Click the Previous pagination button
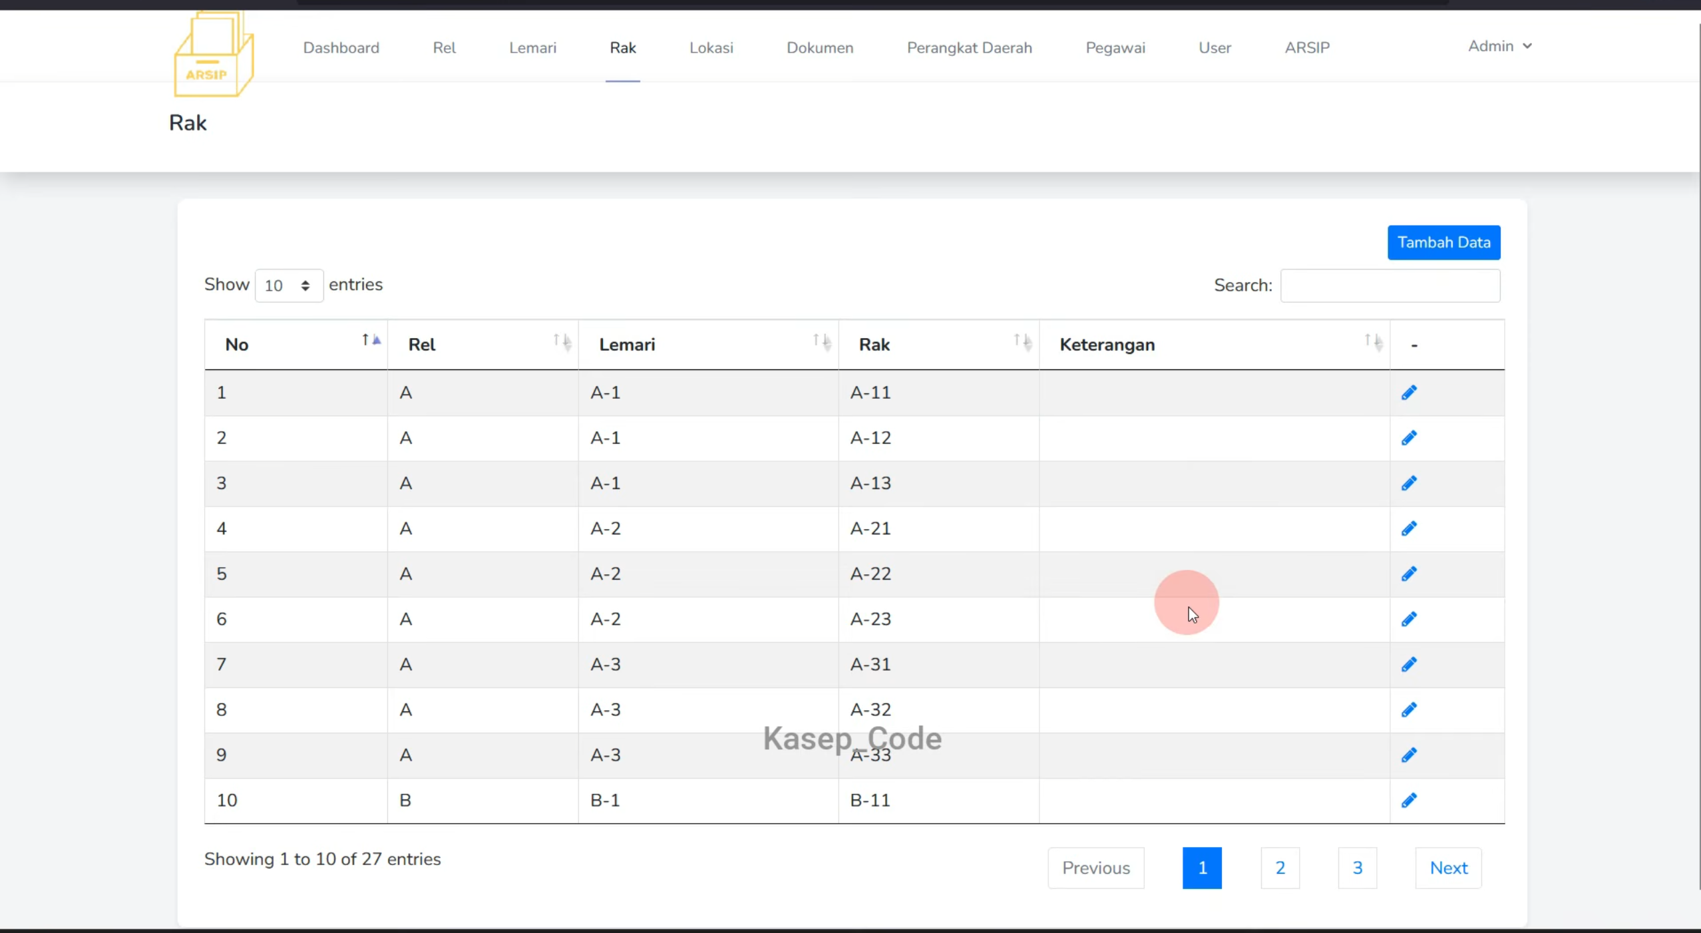Screen dimensions: 1701x933 pyautogui.click(x=1096, y=868)
